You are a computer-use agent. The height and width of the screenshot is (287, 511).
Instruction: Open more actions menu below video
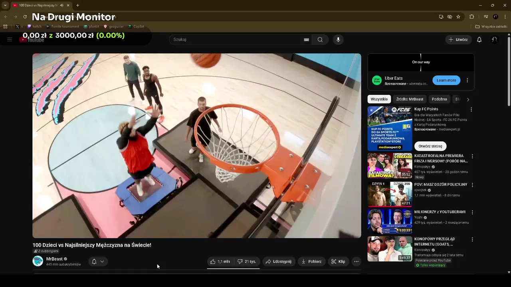[356, 261]
